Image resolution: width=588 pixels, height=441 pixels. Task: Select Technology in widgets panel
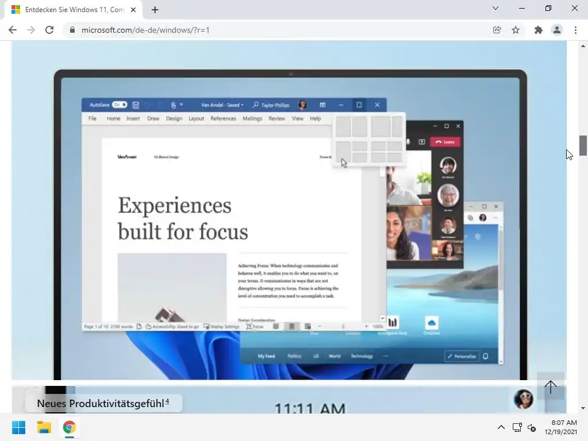pyautogui.click(x=362, y=356)
